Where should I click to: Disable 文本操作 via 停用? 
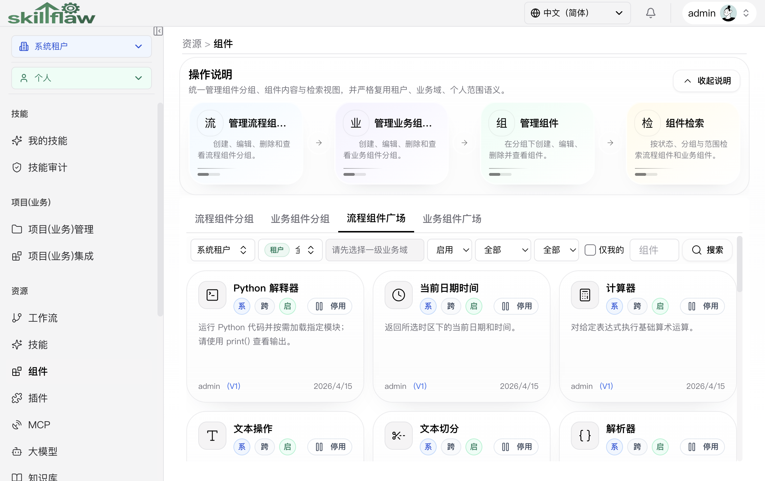330,447
